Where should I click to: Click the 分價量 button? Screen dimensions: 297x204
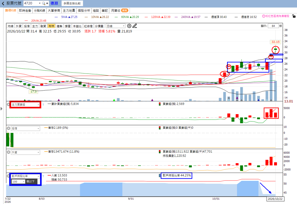pyautogui.click(x=99, y=26)
